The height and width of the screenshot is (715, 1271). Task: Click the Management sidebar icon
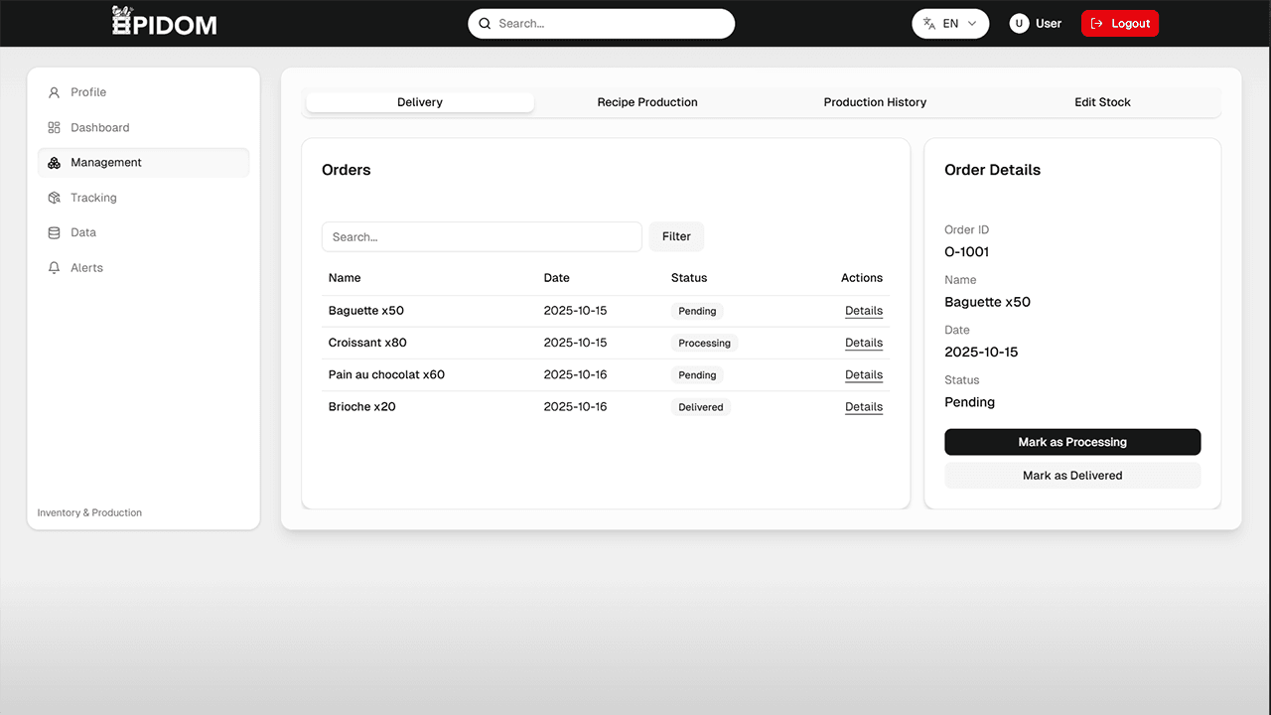pos(54,162)
